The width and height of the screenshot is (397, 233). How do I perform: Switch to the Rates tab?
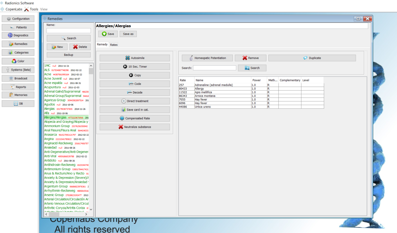(x=114, y=45)
